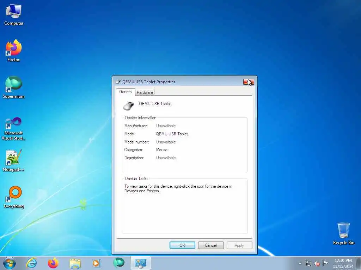Show hidden tray icons arrow

click(300, 263)
